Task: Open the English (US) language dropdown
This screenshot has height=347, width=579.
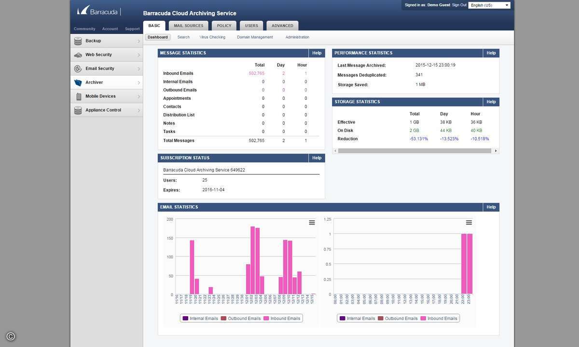Action: (489, 5)
